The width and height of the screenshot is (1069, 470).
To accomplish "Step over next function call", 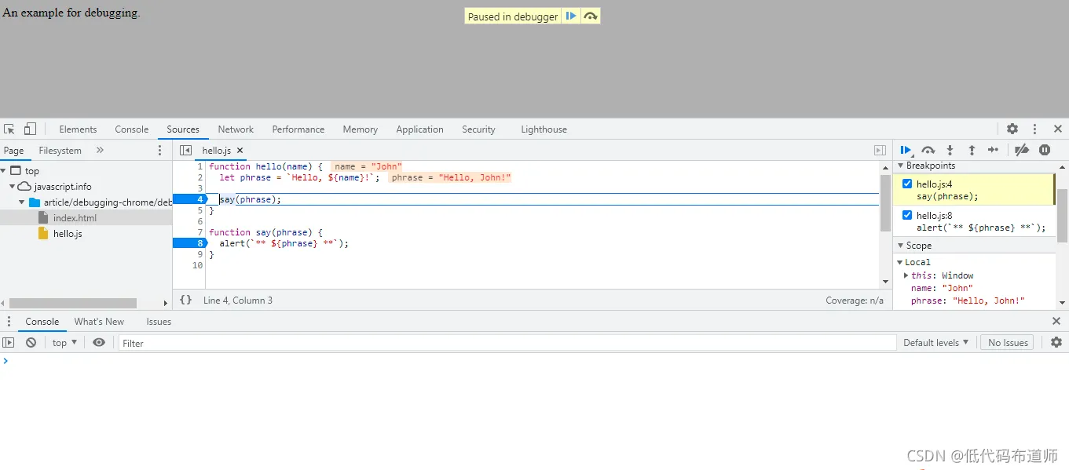I will click(x=928, y=150).
